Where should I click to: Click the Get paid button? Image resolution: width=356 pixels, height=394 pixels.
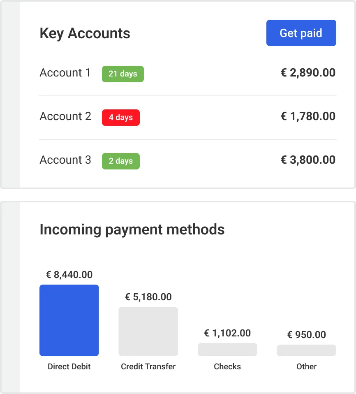[301, 33]
